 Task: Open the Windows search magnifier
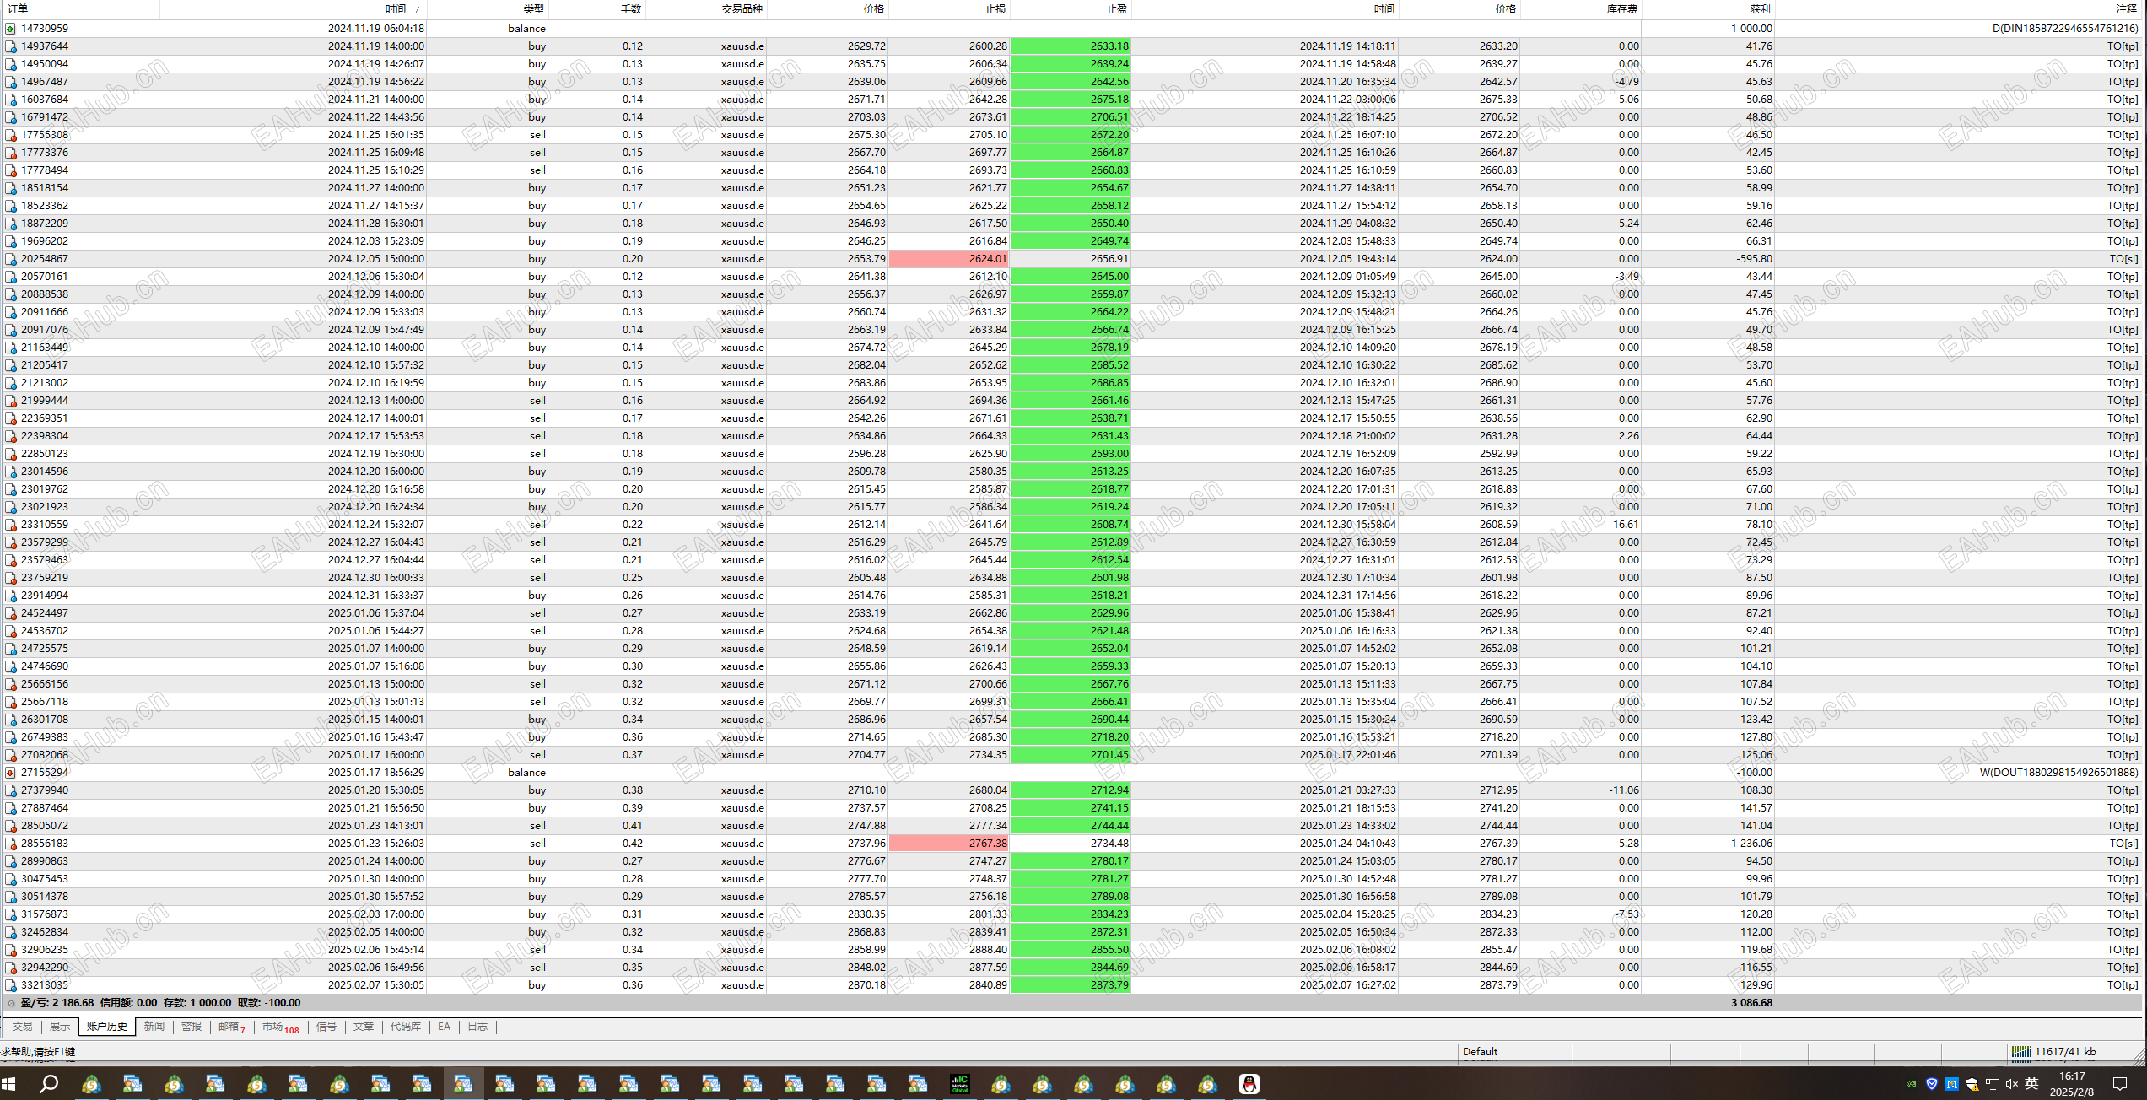coord(49,1084)
